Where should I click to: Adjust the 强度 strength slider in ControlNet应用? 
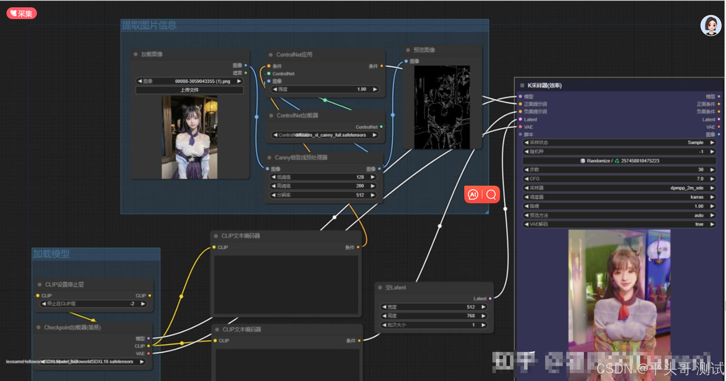[324, 89]
